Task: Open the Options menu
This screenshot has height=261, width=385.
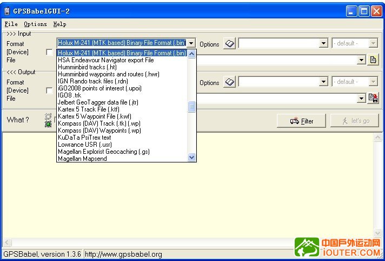Action: pos(35,24)
